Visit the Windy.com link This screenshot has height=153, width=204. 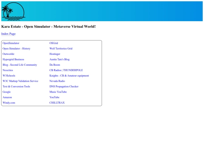click(9, 103)
